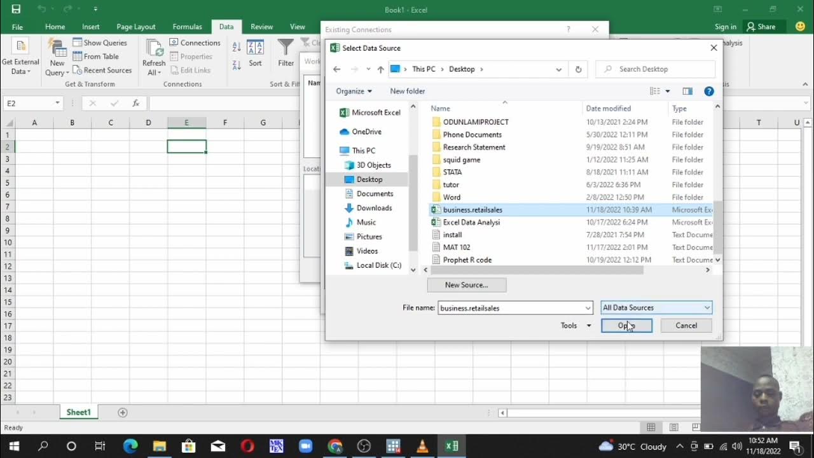Open the Page Layout tab
Image resolution: width=814 pixels, height=458 pixels.
(x=136, y=27)
